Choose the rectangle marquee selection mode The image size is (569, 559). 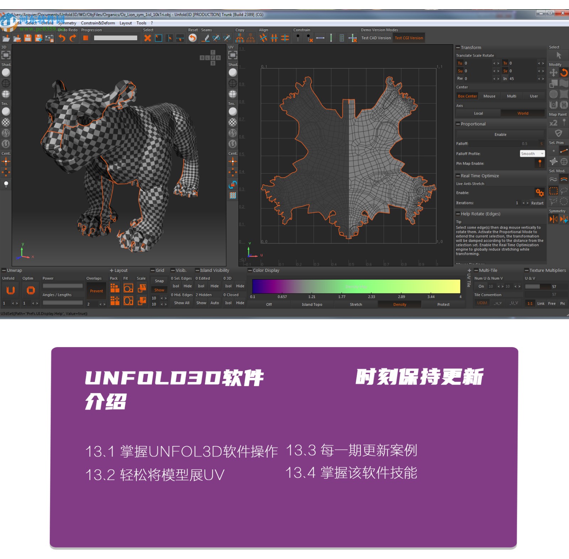553,191
